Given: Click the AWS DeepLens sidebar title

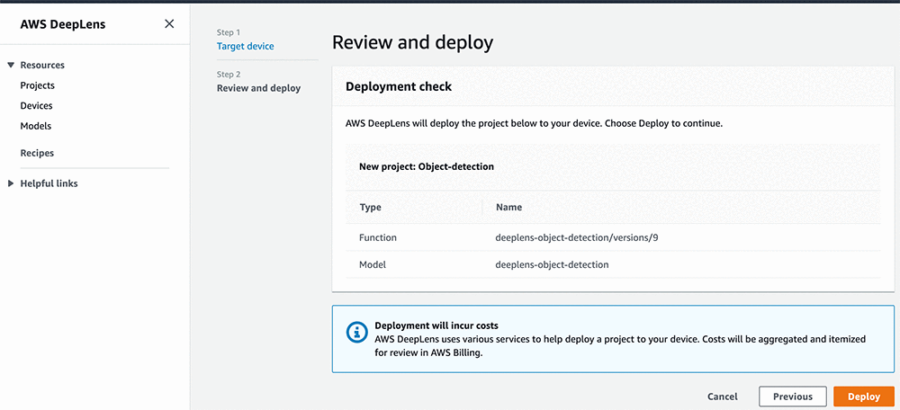Looking at the screenshot, I should [x=63, y=24].
